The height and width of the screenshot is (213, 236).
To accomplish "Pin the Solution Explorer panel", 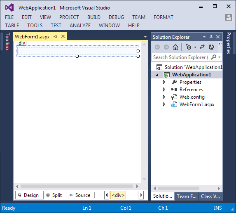I will [211, 37].
